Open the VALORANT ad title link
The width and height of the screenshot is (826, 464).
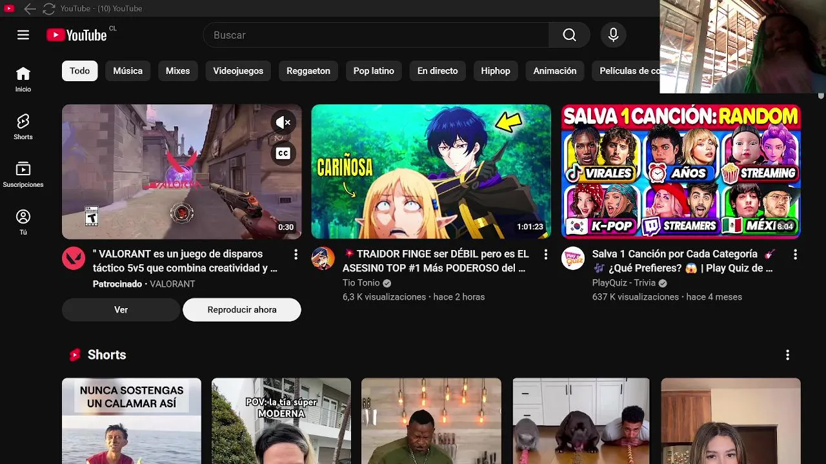click(185, 261)
